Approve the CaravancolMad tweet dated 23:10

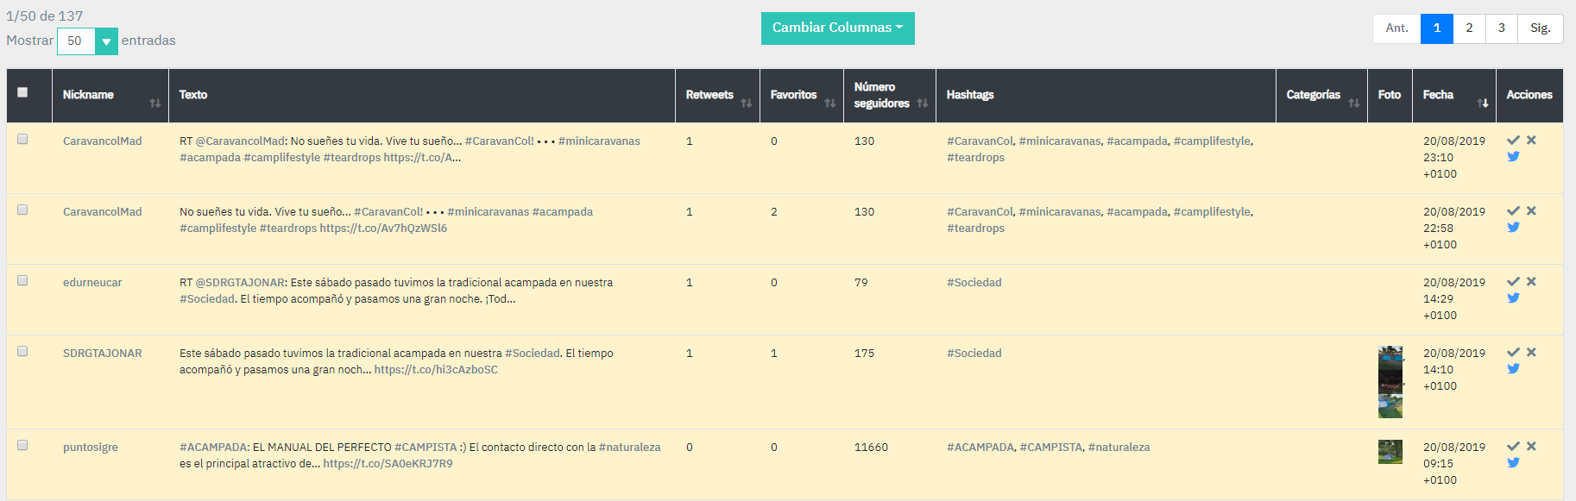(1513, 140)
